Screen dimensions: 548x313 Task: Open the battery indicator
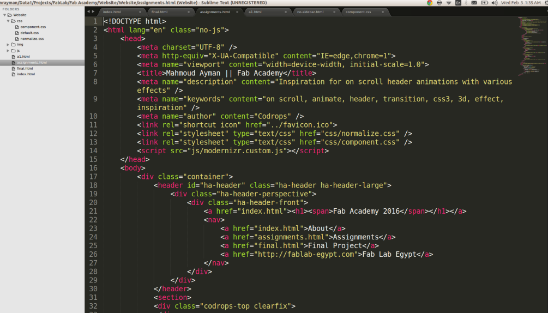click(484, 3)
